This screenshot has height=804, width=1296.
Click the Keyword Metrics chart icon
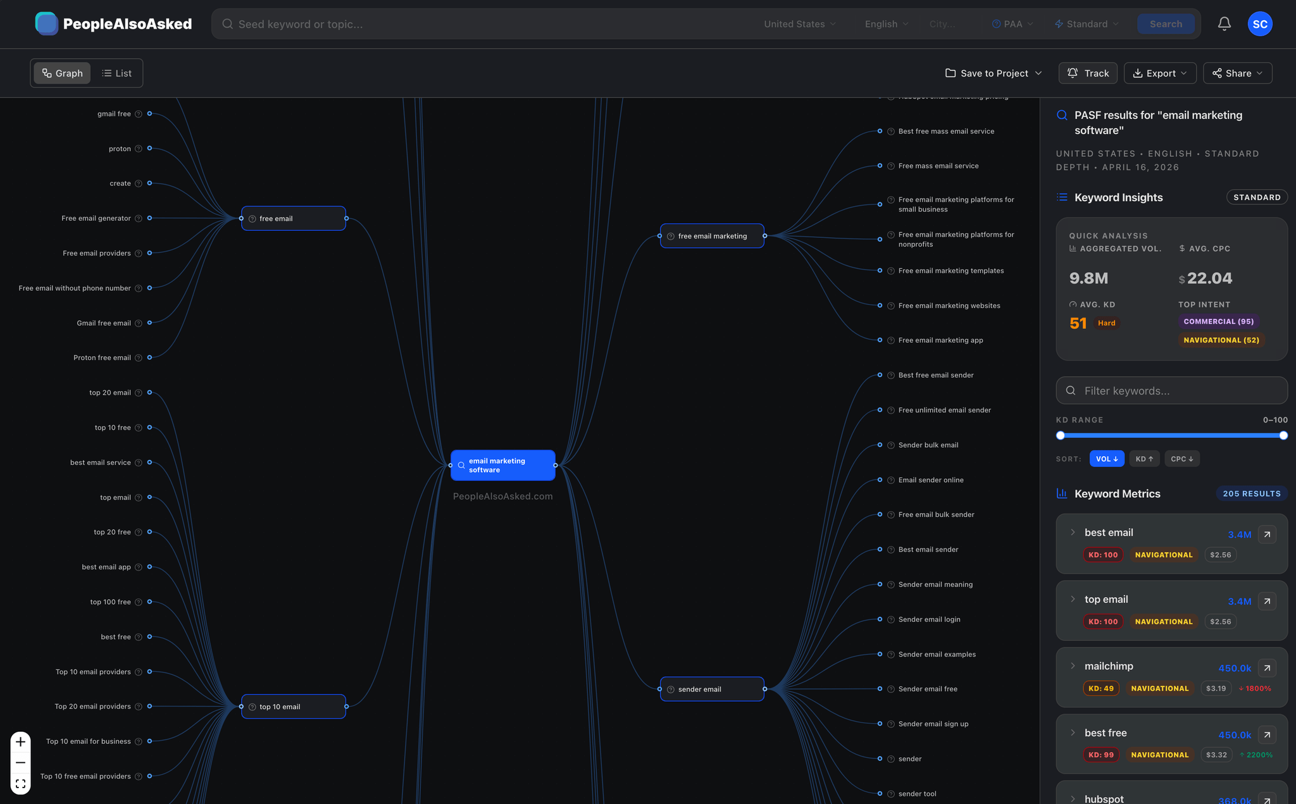click(1062, 493)
